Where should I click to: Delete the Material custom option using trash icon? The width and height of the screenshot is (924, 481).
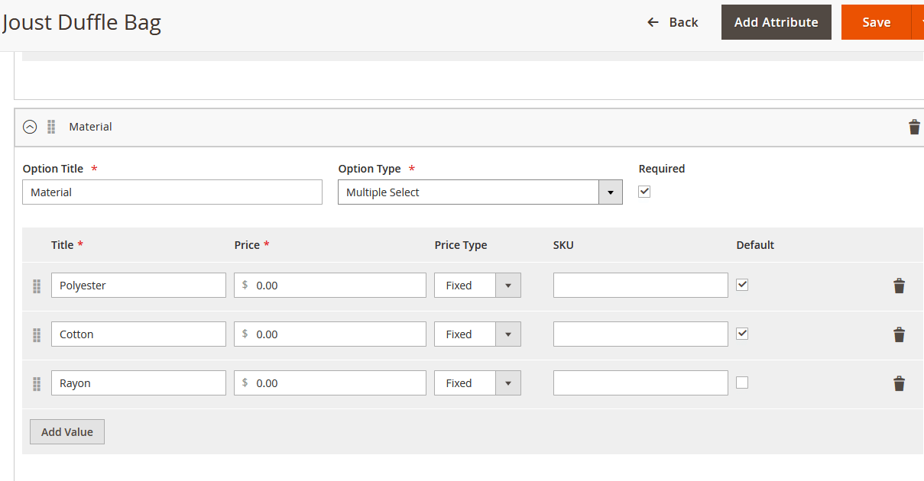click(x=914, y=127)
